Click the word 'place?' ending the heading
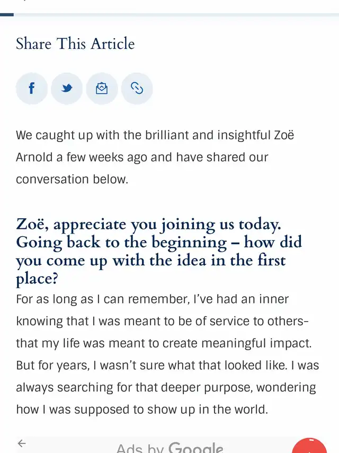339x453 pixels. tap(37, 279)
